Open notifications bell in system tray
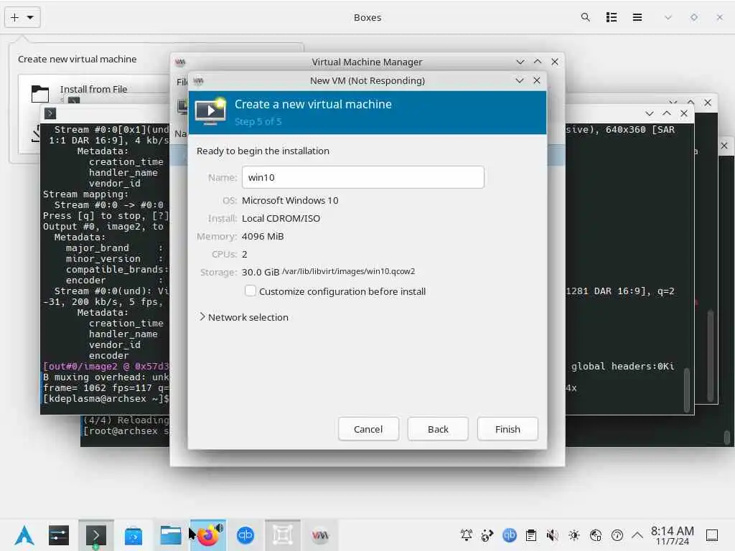The width and height of the screenshot is (735, 551). [467, 535]
